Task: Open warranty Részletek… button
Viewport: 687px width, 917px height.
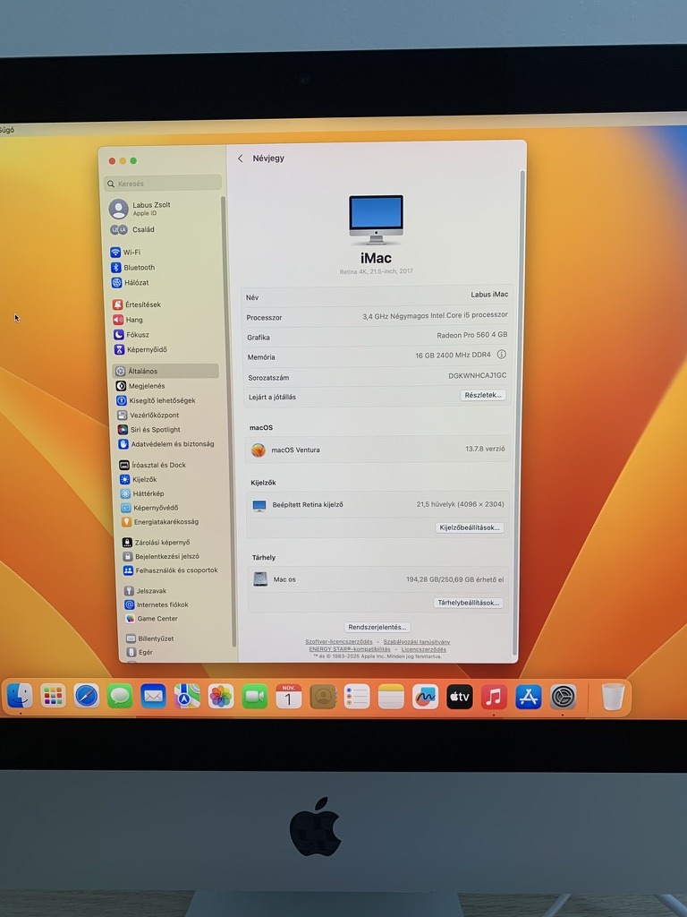Action: click(482, 395)
